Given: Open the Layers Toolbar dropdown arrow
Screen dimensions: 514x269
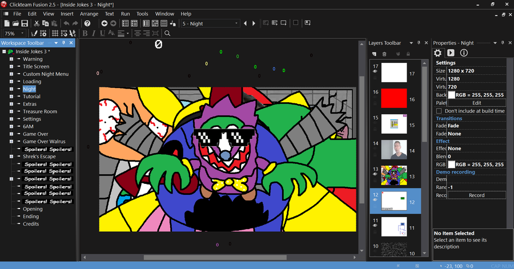Looking at the screenshot, I should tap(411, 43).
